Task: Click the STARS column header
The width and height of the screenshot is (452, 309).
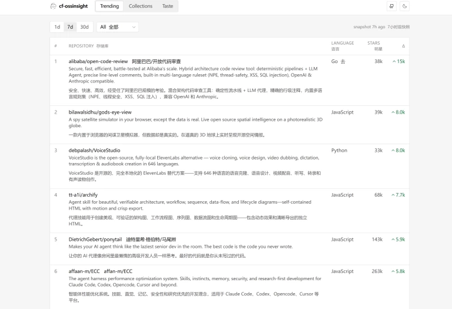Action: tap(374, 43)
